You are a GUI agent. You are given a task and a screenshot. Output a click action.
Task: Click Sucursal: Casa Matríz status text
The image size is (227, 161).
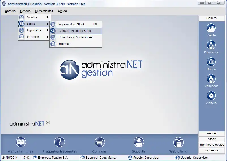[101, 158]
